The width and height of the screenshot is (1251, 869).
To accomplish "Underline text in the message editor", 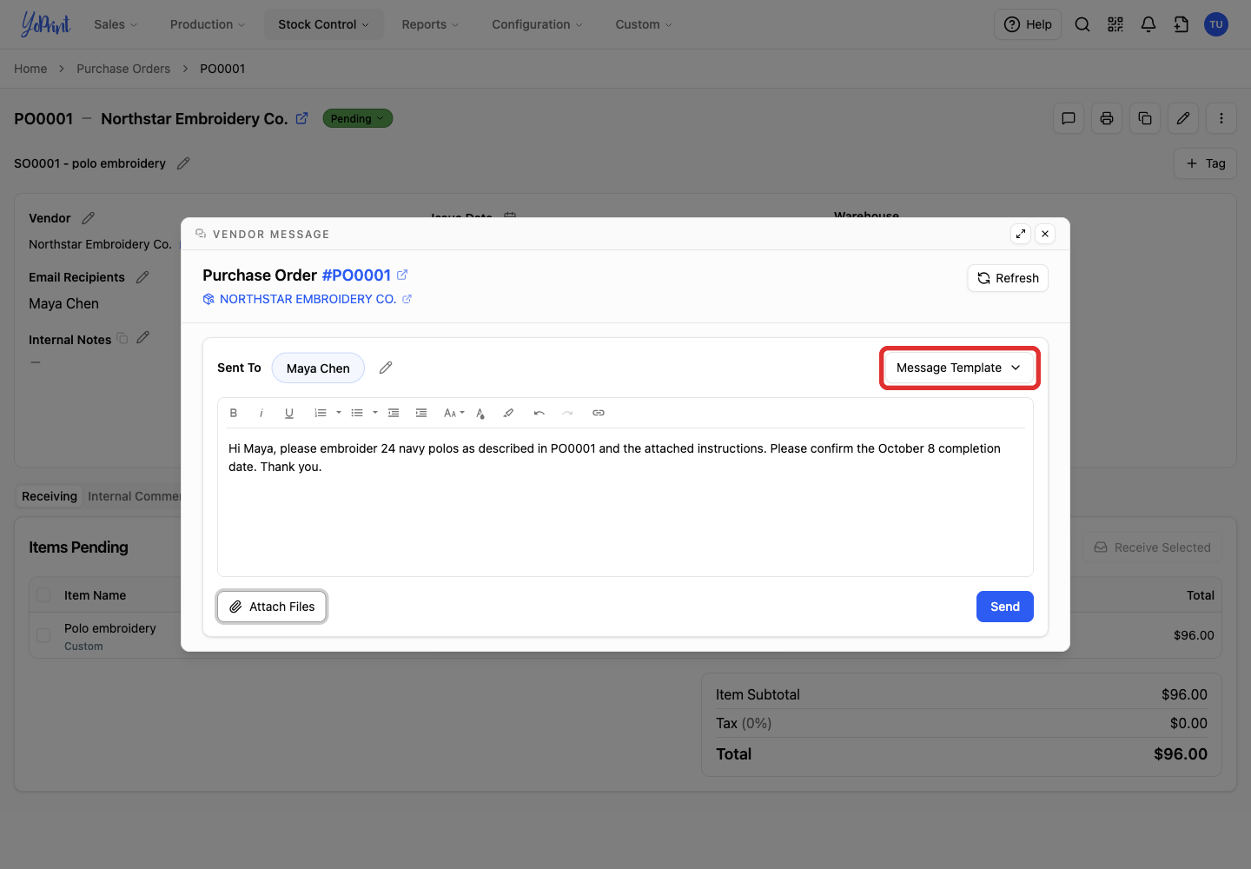I will [x=289, y=413].
